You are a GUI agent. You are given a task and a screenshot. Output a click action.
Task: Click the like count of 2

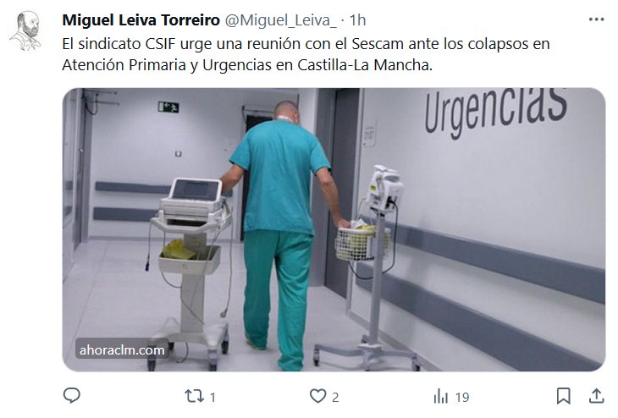[x=335, y=397]
